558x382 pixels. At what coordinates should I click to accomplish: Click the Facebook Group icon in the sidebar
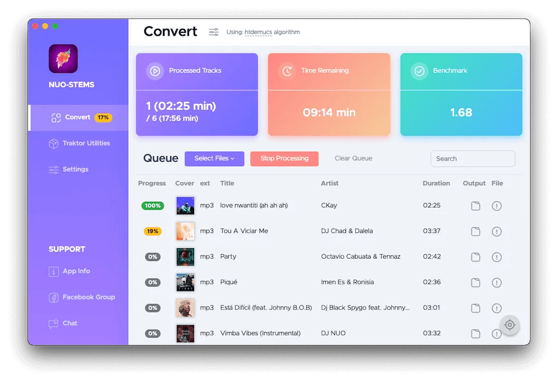pos(53,297)
